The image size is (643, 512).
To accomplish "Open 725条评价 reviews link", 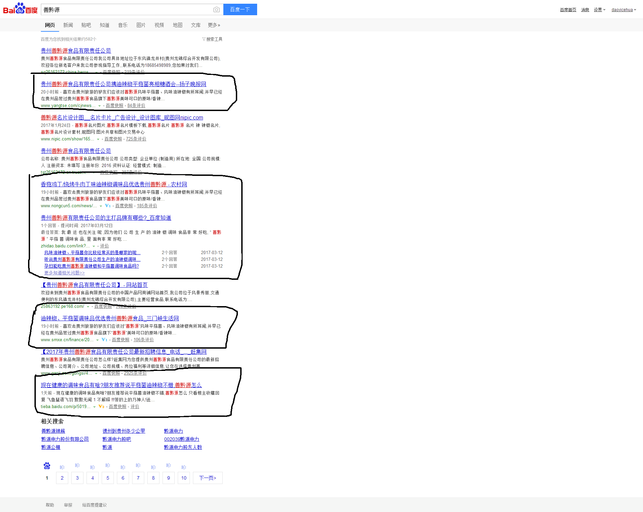I will 136,139.
